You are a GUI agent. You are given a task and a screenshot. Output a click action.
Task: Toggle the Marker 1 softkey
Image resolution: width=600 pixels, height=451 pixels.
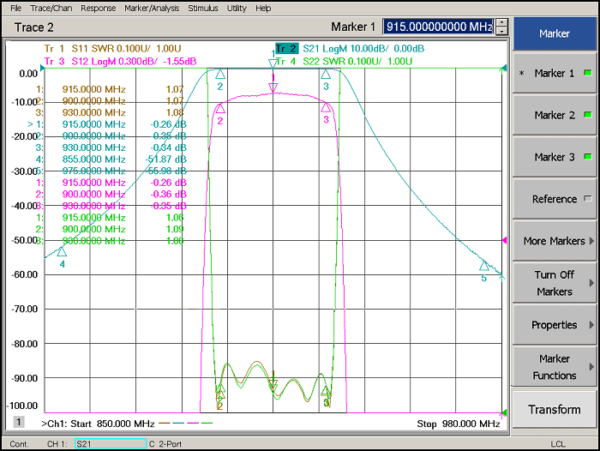(x=554, y=73)
